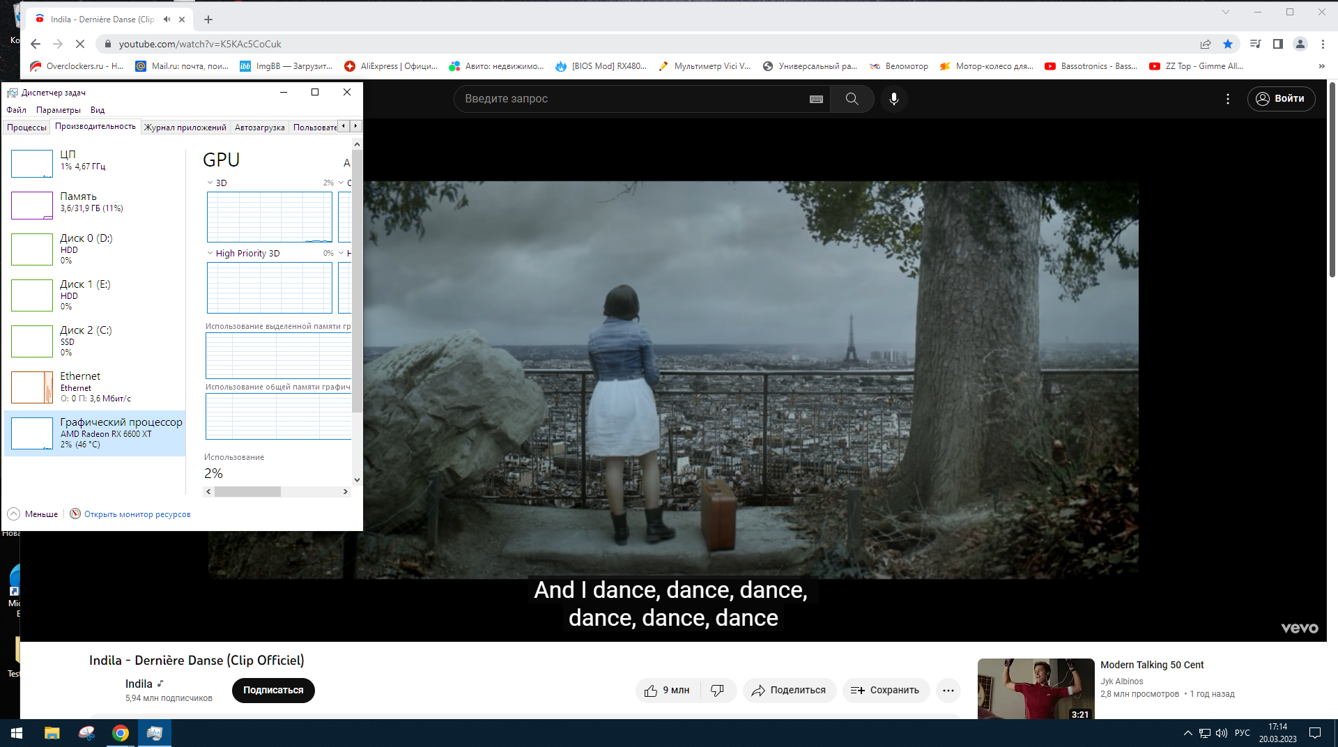Open YouTube on-screen keyboard icon
Image resolution: width=1338 pixels, height=747 pixels.
coord(817,99)
